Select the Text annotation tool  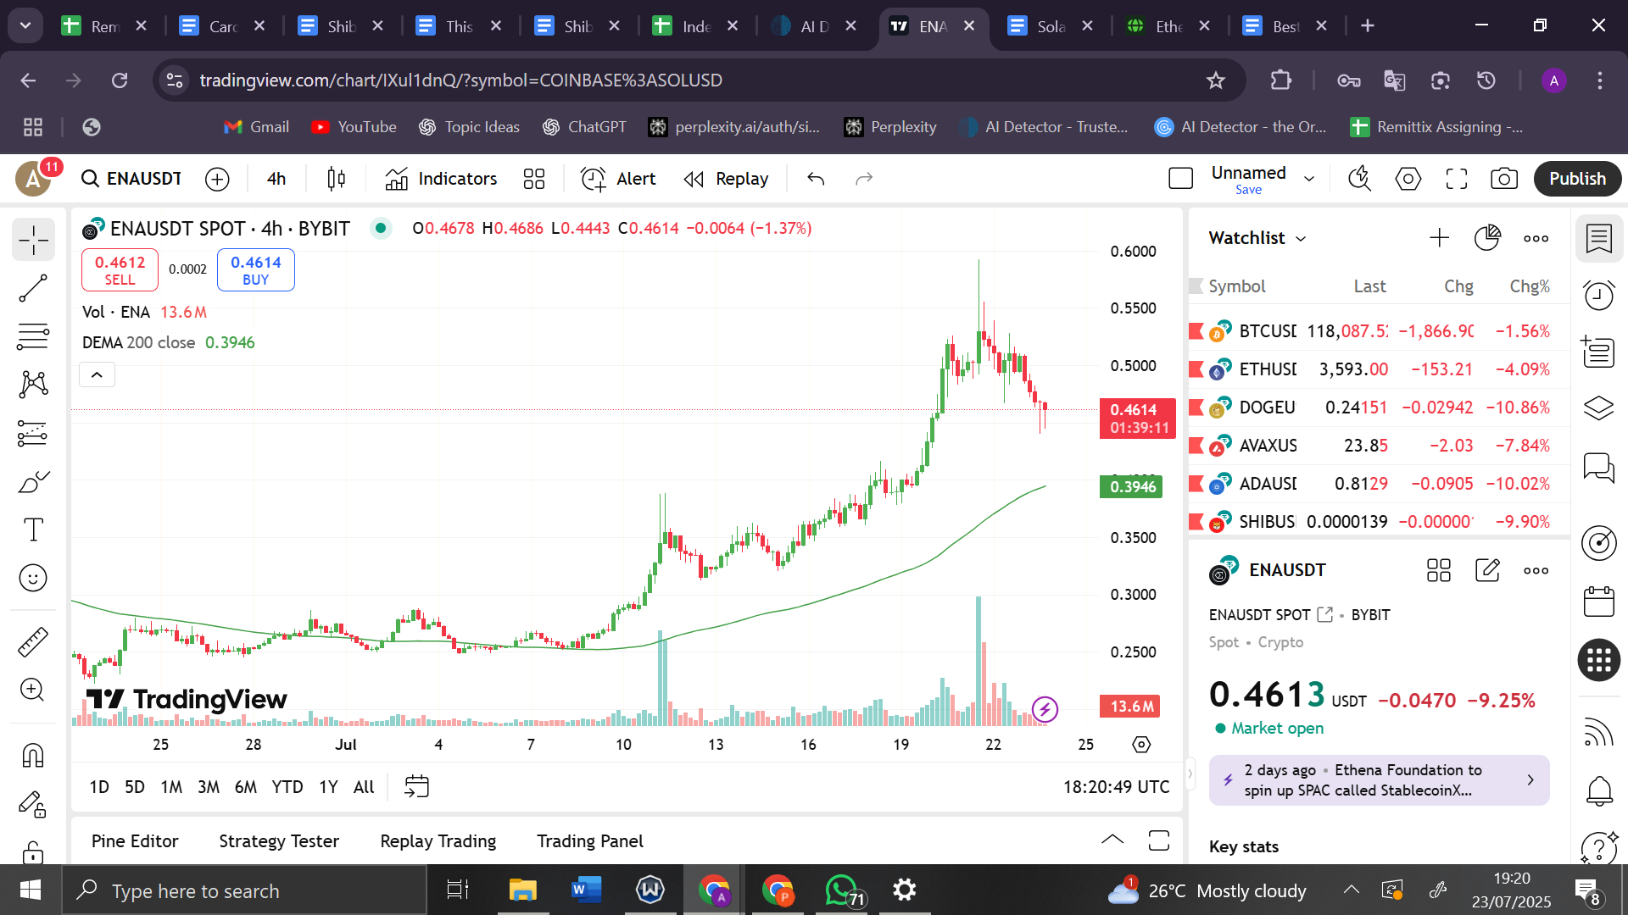(x=33, y=530)
